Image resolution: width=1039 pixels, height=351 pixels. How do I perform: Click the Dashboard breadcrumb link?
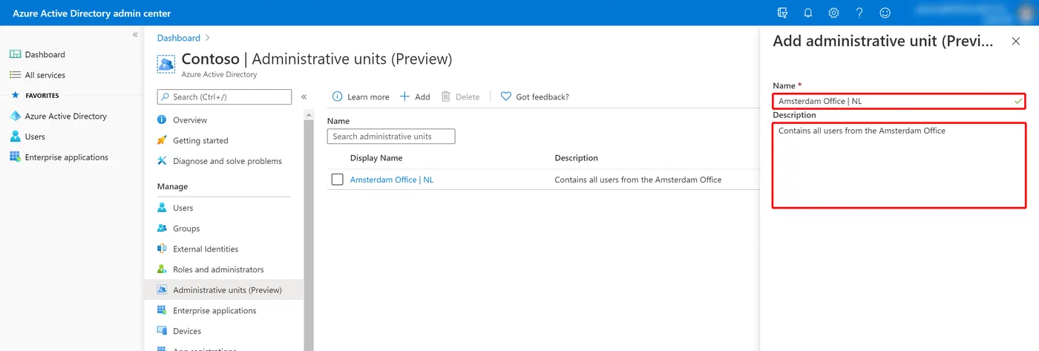[178, 38]
